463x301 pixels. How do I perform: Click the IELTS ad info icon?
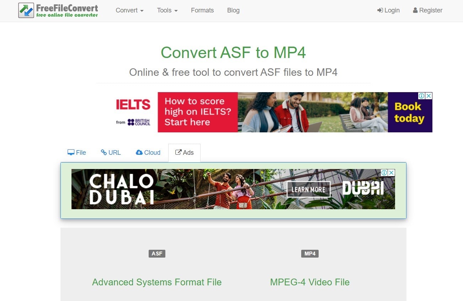tap(421, 96)
